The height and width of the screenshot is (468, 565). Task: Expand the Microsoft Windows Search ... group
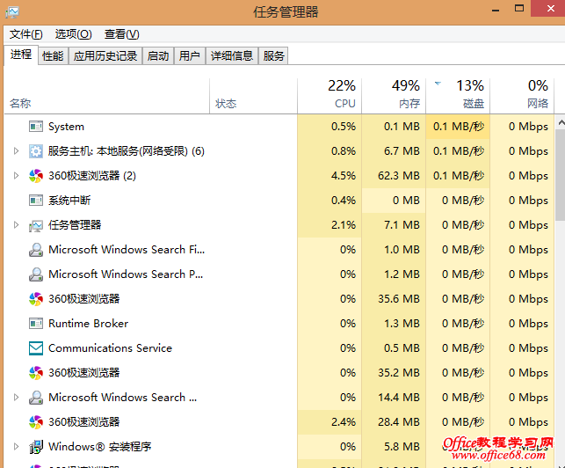(x=16, y=398)
